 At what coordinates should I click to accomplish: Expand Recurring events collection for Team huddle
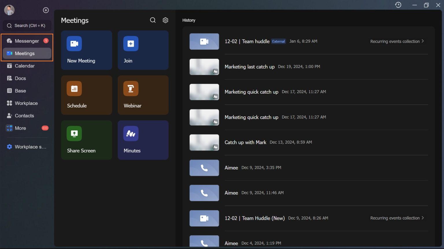coord(397,41)
